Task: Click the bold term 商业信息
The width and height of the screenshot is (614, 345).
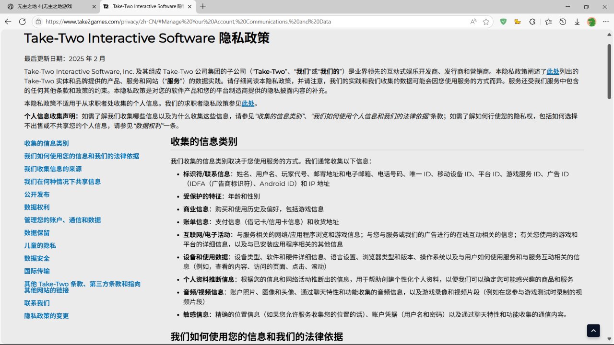Action: pyautogui.click(x=196, y=209)
